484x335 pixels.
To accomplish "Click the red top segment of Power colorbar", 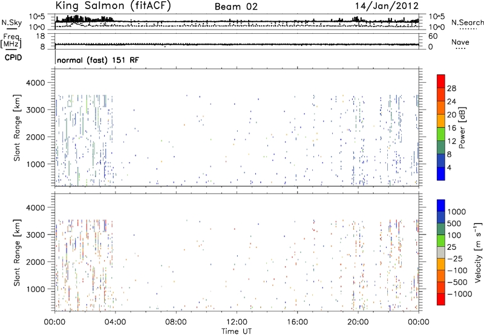I will pos(441,81).
